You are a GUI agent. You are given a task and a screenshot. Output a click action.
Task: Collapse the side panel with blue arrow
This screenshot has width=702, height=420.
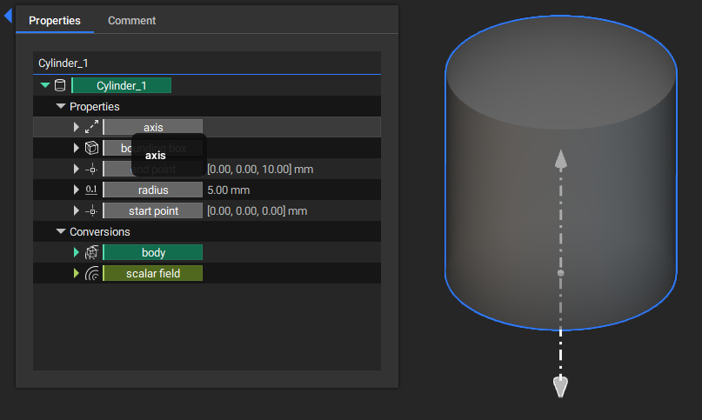[x=8, y=17]
